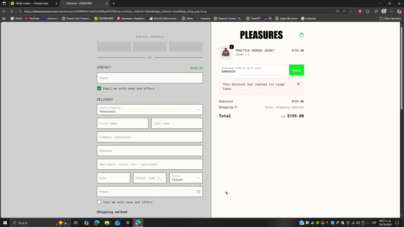This screenshot has width=404, height=227.
Task: Open the browser profile avatar
Action: (384, 11)
